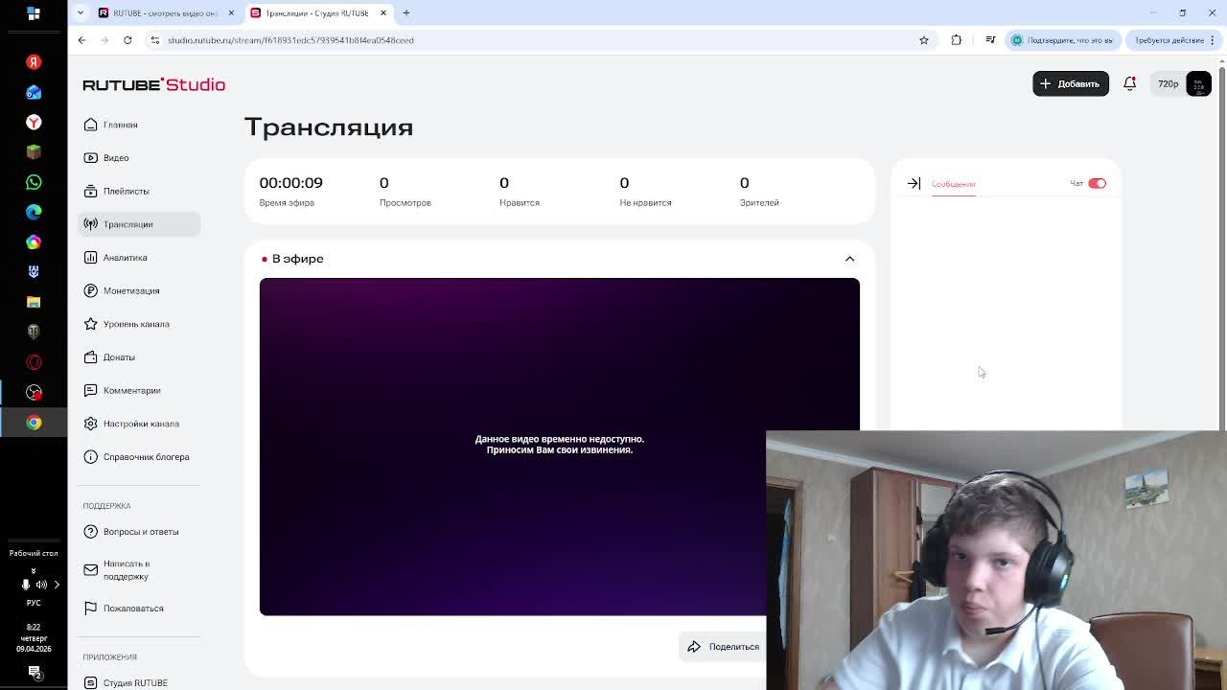Click the address bar URL
1227x690 pixels.
point(290,40)
